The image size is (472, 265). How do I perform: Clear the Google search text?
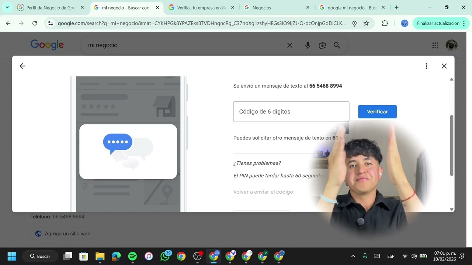pyautogui.click(x=290, y=45)
